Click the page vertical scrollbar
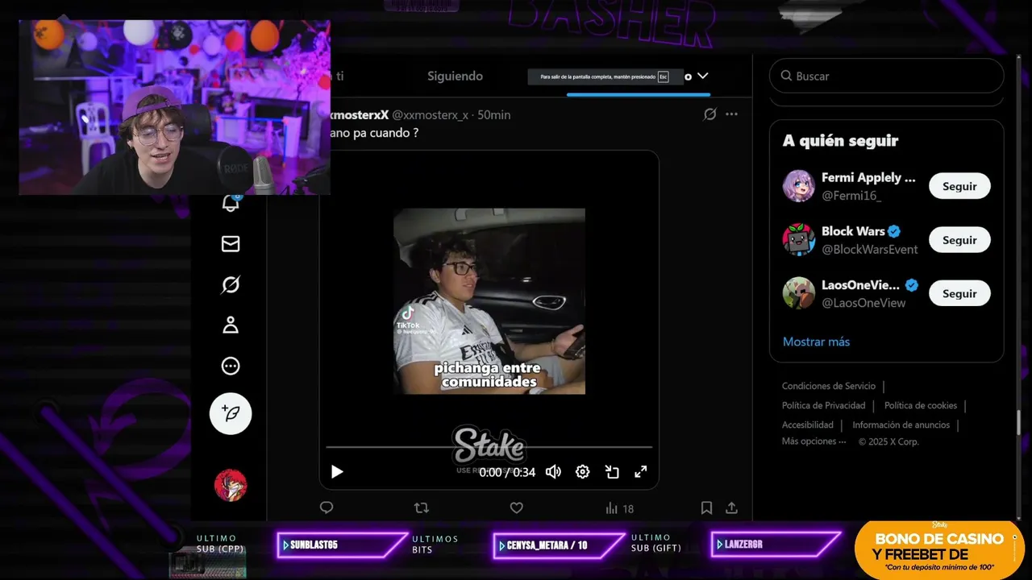The image size is (1032, 580). pyautogui.click(x=1019, y=421)
